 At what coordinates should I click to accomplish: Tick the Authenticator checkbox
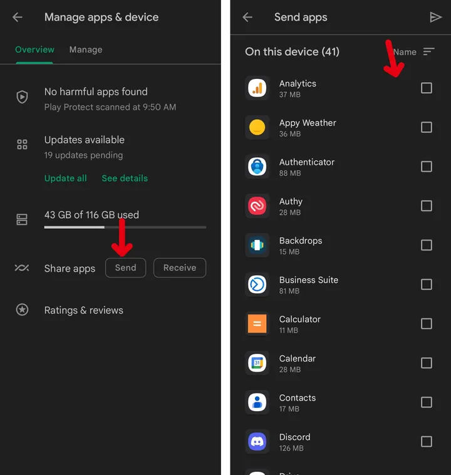[427, 167]
